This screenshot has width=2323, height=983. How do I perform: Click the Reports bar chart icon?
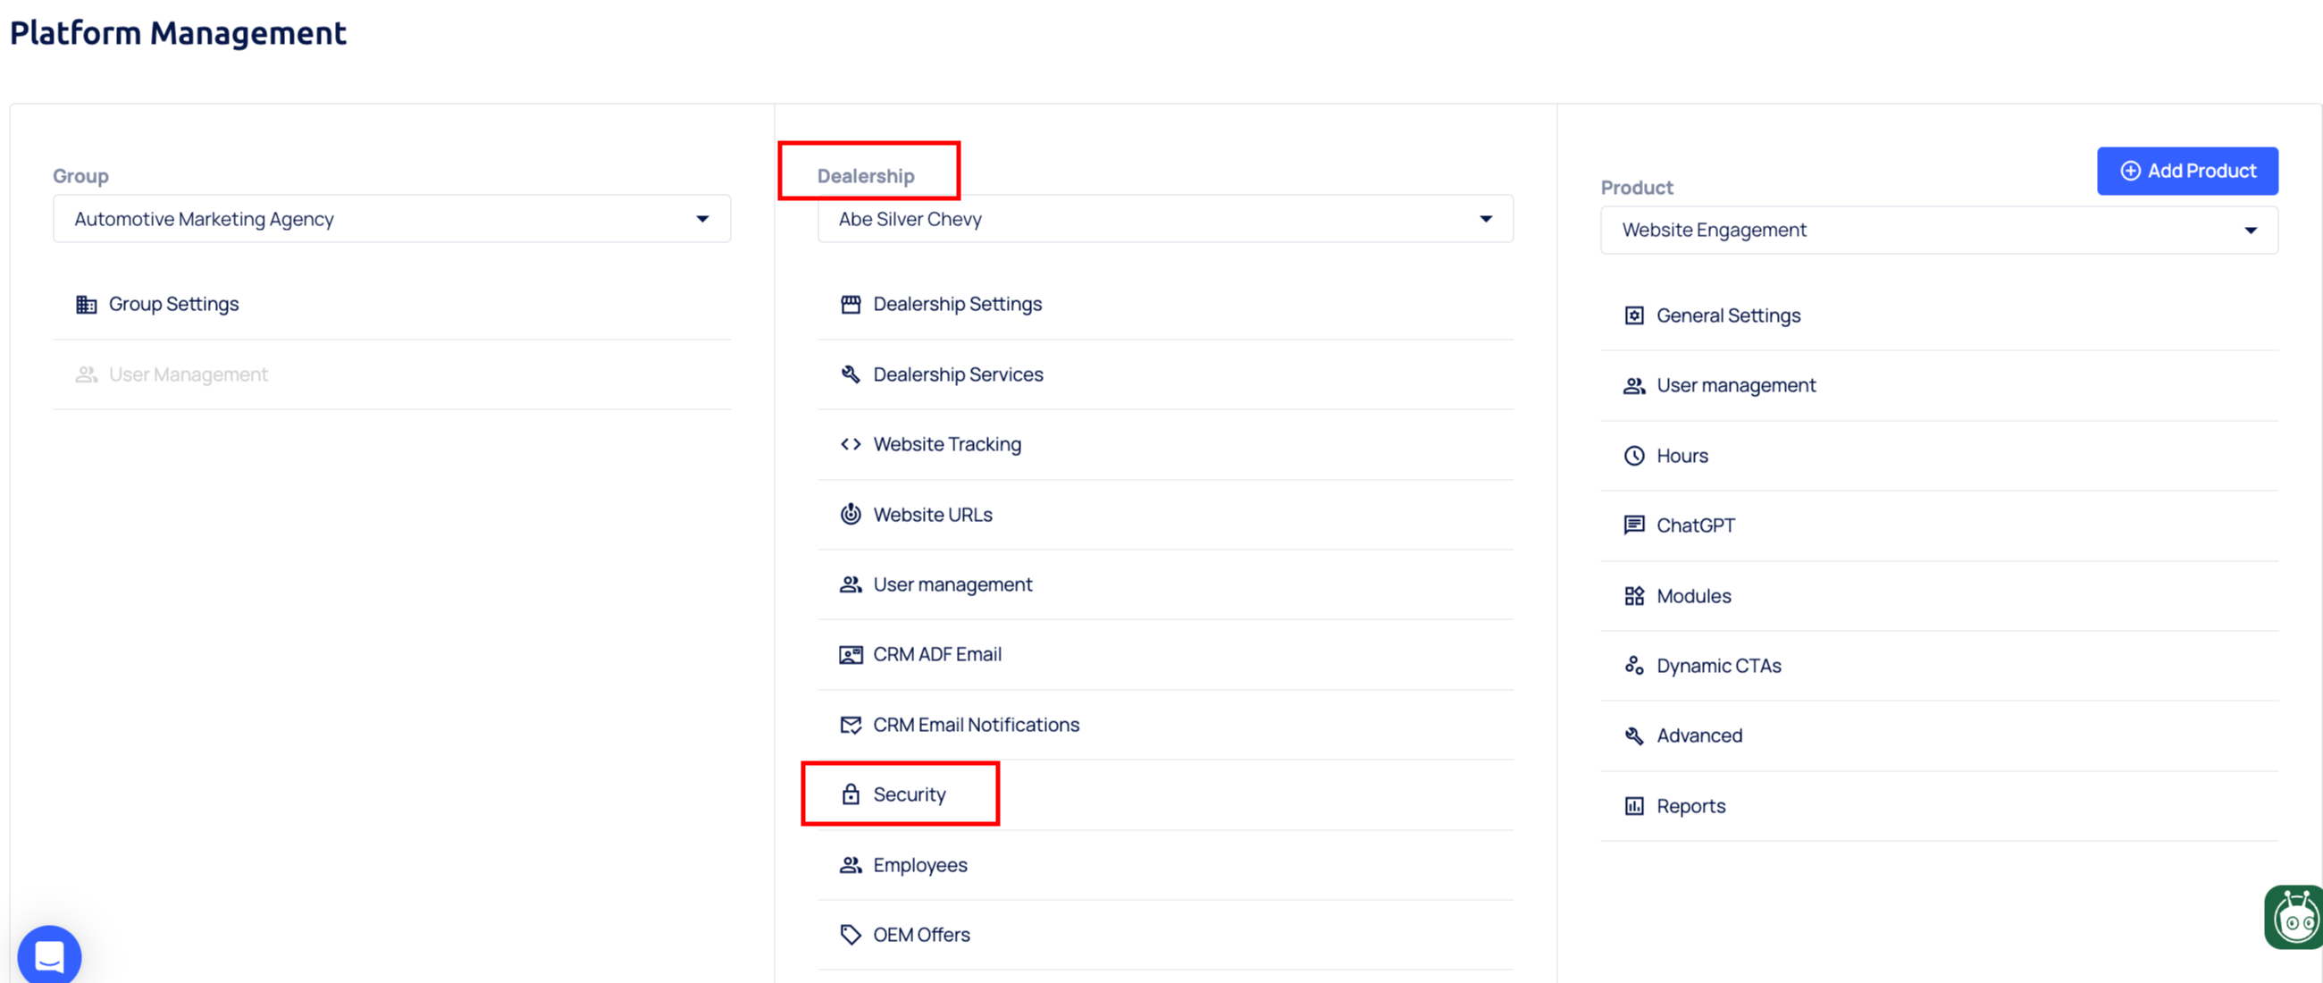(1633, 806)
